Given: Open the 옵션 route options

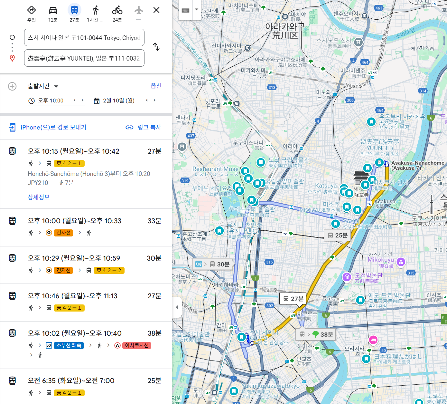Looking at the screenshot, I should click(x=156, y=86).
